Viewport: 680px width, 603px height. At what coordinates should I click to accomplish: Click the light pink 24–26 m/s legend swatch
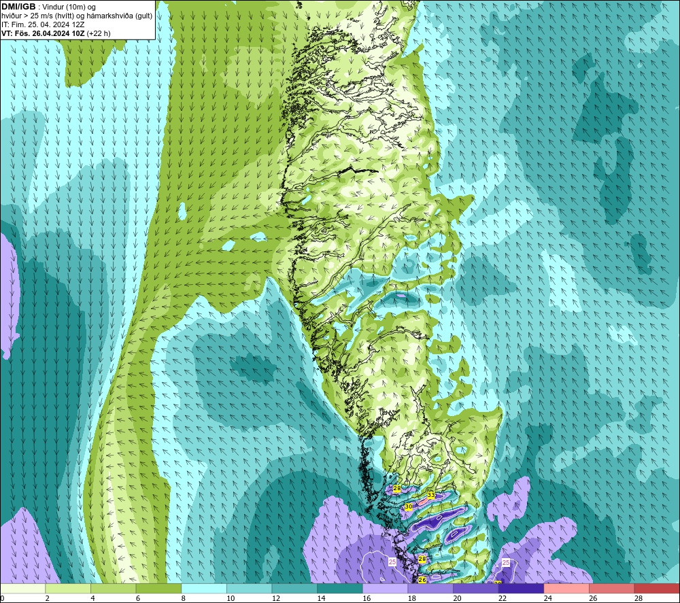566,588
